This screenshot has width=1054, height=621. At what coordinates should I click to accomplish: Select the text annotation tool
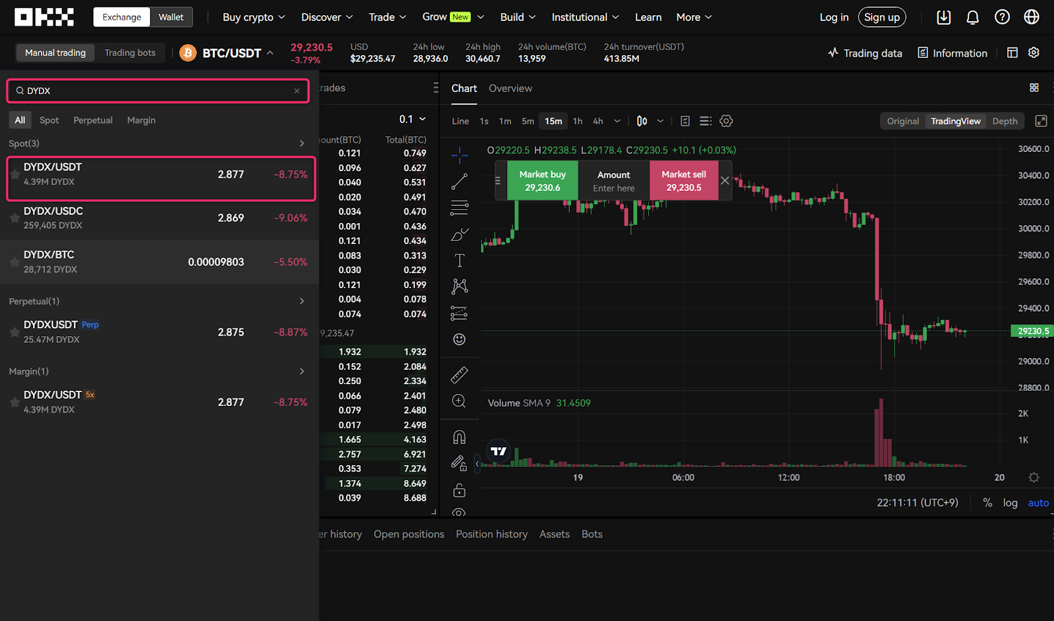(459, 261)
